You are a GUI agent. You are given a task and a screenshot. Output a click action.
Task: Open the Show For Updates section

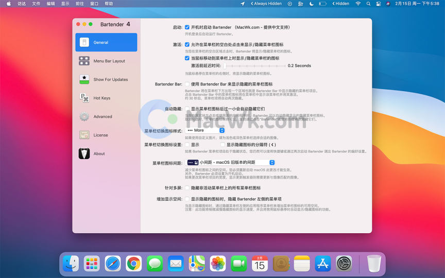[106, 79]
